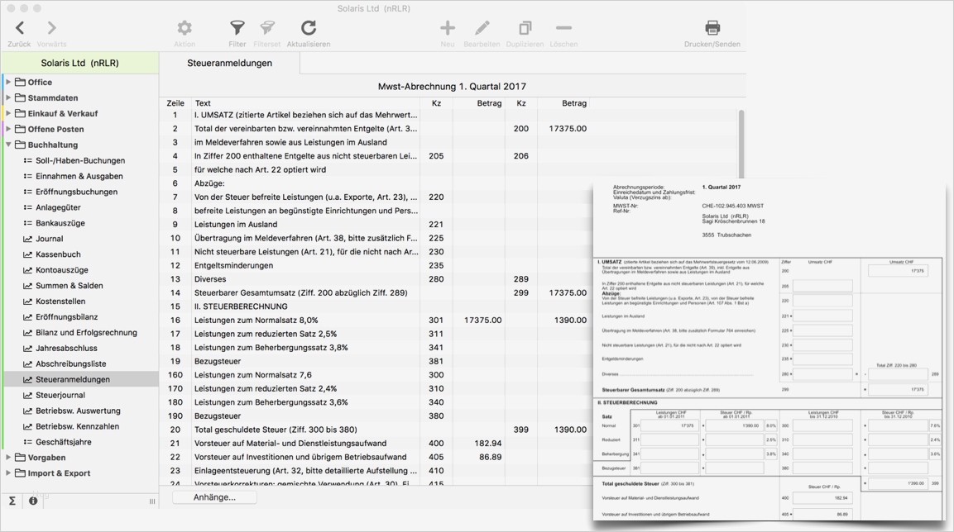Click the Anhänge... button

[x=215, y=496]
